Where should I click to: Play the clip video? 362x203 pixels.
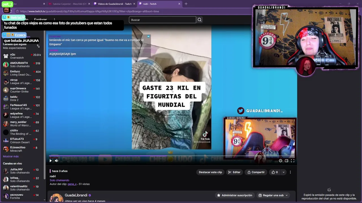[x=51, y=161]
